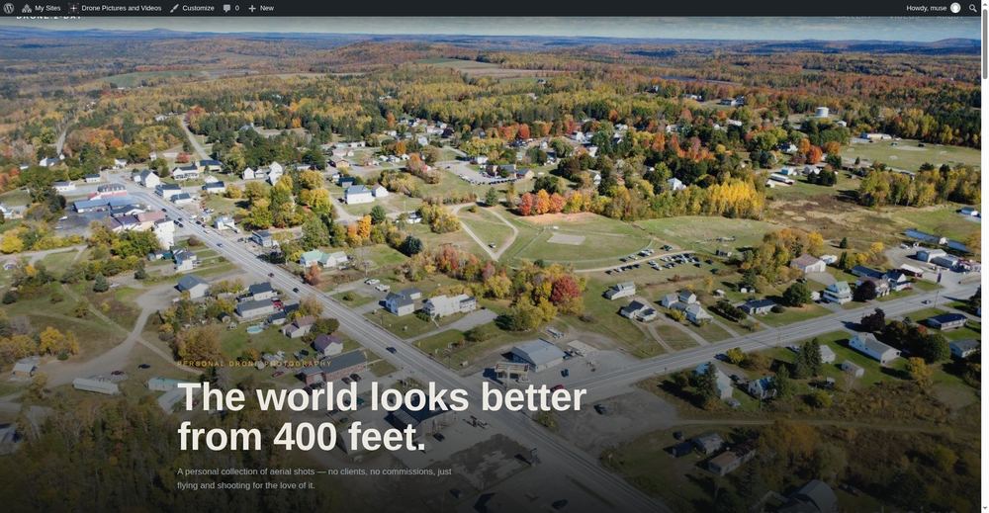Click the Personal Drone Photography tagline
989x513 pixels.
coord(254,364)
